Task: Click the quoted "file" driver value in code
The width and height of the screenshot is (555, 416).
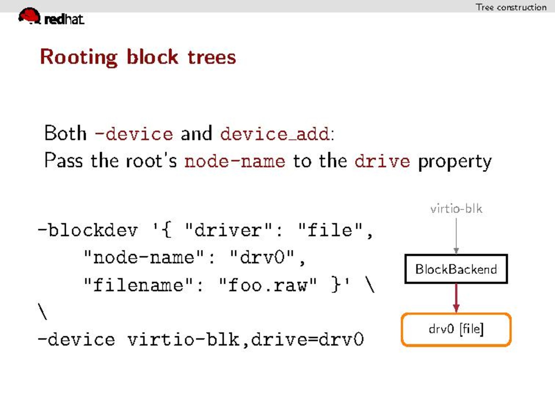Action: tap(330, 230)
